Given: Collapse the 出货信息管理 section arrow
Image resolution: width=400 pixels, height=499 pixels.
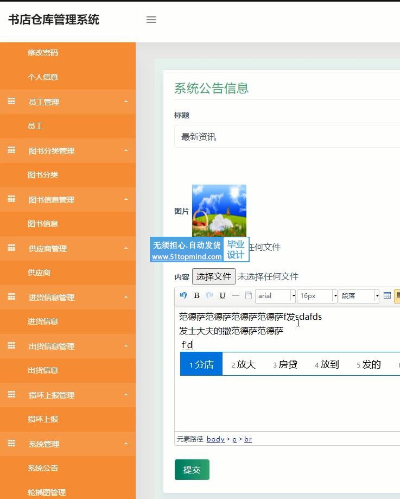Looking at the screenshot, I should (126, 346).
